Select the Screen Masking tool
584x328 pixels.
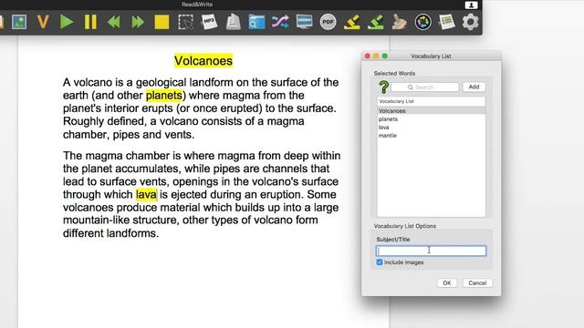pos(304,22)
